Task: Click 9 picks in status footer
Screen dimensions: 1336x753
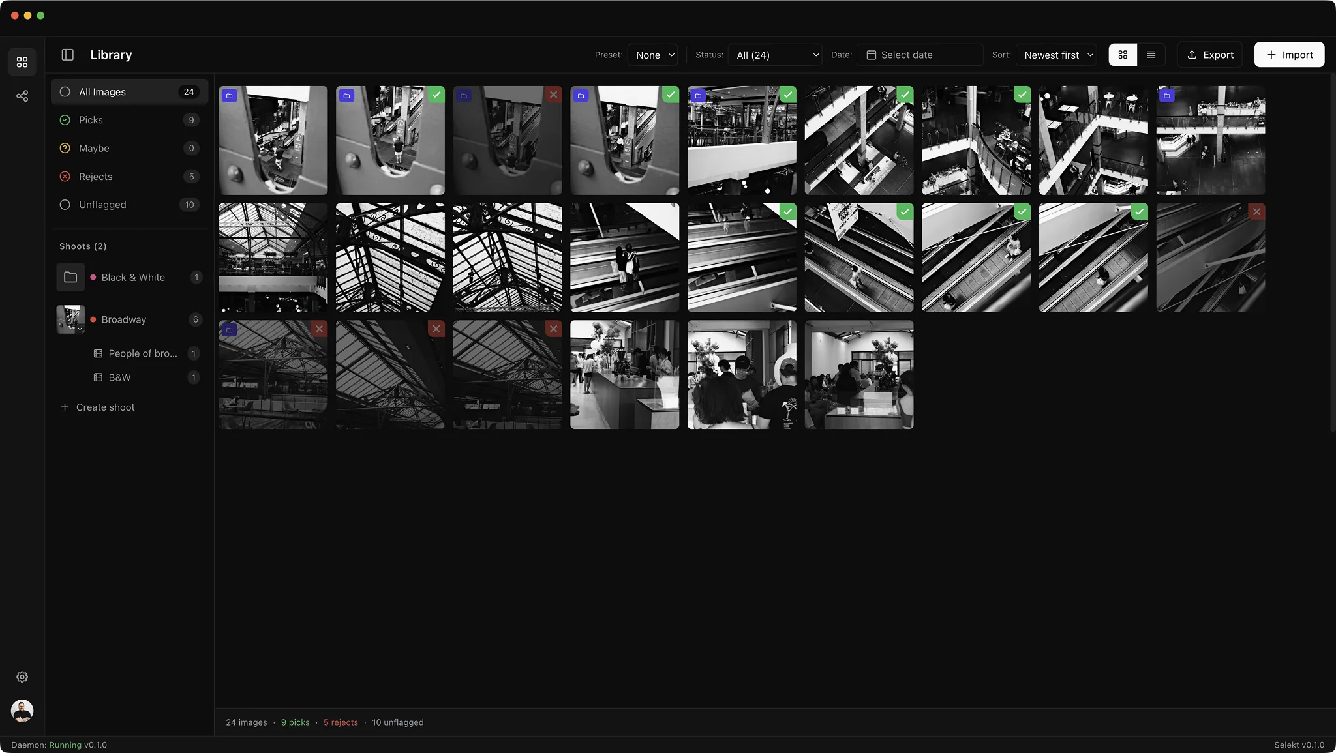Action: (x=295, y=722)
